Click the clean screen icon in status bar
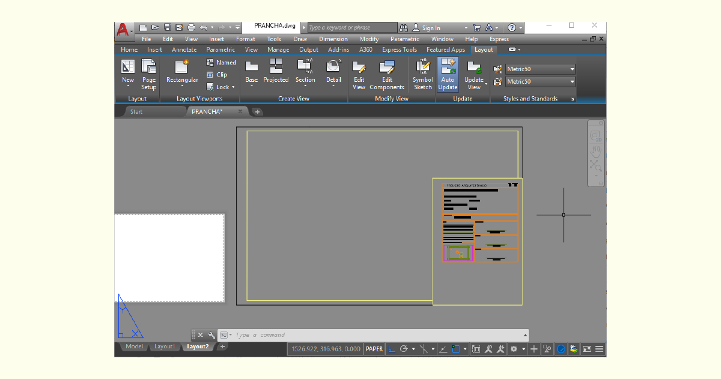The width and height of the screenshot is (721, 379). 587,349
